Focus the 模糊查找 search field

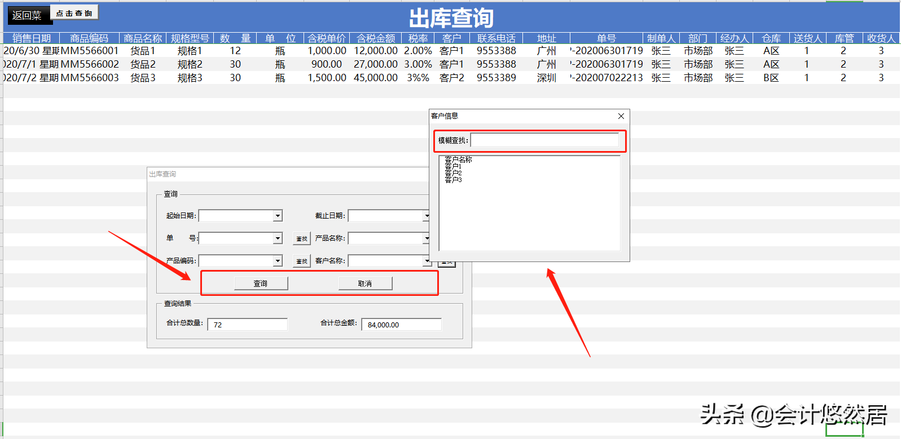pos(545,140)
